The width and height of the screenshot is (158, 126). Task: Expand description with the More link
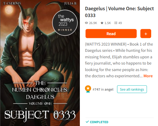point(148,76)
